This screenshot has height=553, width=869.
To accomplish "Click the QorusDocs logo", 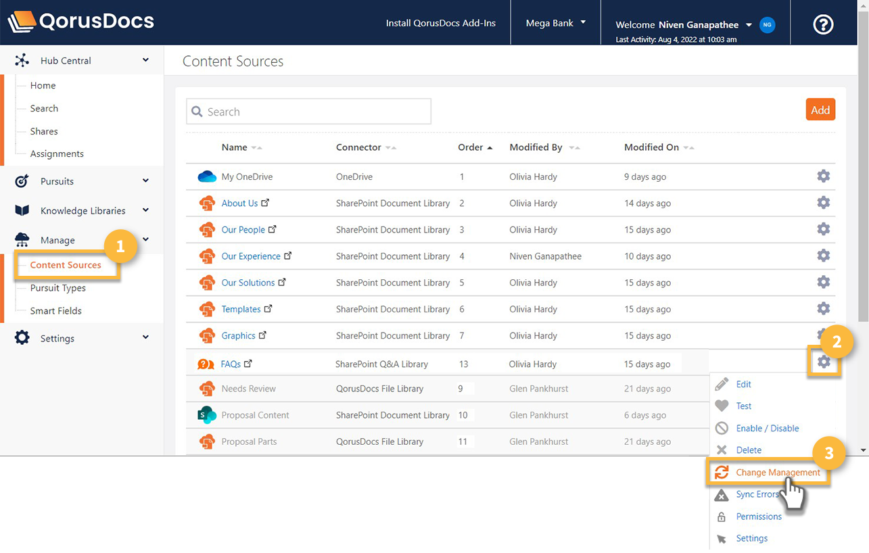I will click(80, 21).
